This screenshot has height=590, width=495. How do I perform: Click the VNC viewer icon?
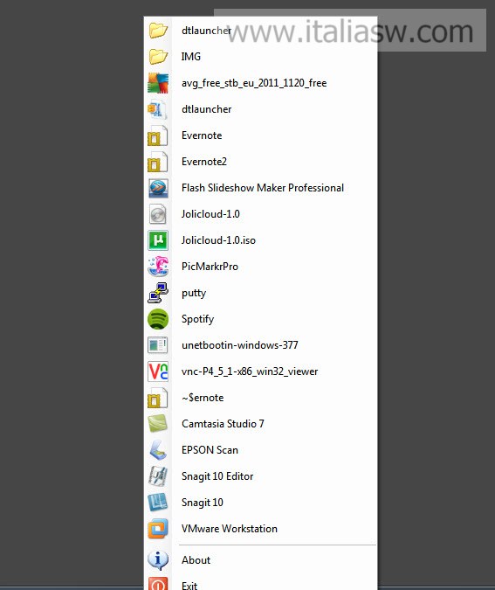point(158,371)
